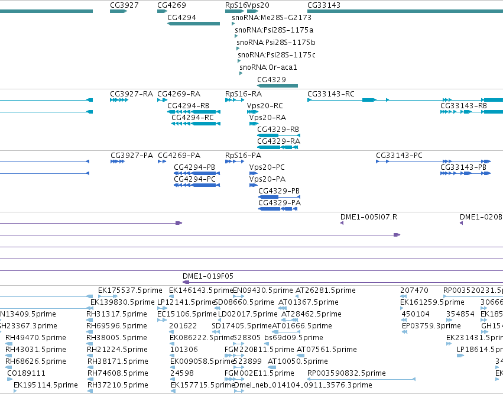Viewport: 503px width, 394px height.
Task: Select the SD17405.5prime EST label
Action: click(x=242, y=326)
